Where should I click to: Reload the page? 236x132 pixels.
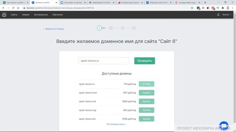coord(13,8)
